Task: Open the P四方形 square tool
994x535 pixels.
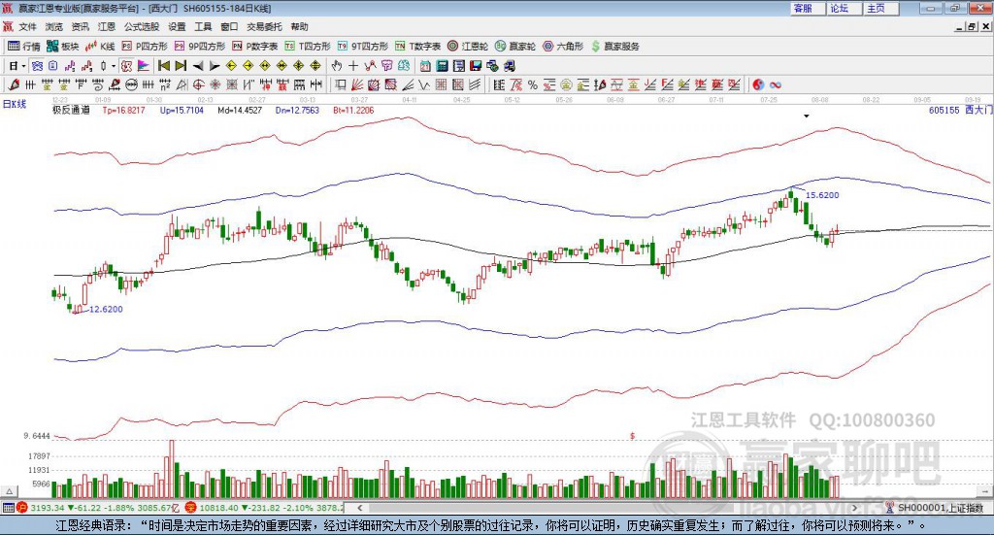Action: tap(145, 47)
